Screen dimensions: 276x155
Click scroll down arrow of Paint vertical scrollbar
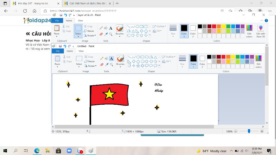267,123
